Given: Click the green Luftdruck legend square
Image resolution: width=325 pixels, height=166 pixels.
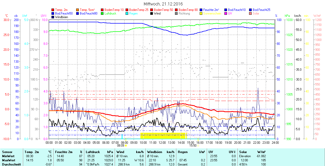Looking at the screenshot, I should pyautogui.click(x=102, y=13).
